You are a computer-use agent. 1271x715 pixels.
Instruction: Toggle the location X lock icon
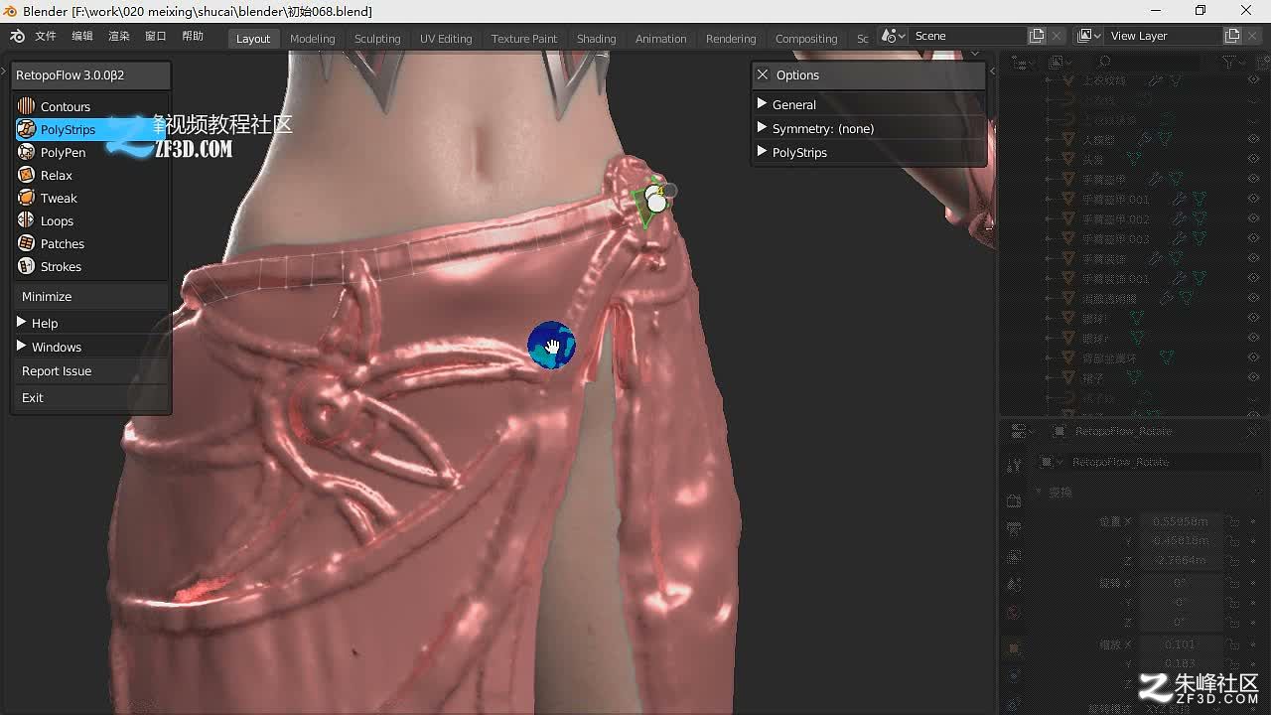pos(1232,521)
